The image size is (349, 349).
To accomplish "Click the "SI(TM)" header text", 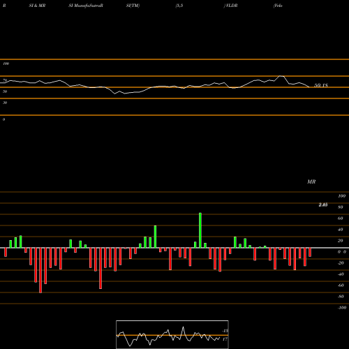I will point(133,6).
